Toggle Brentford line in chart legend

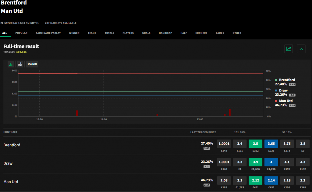click(x=287, y=80)
